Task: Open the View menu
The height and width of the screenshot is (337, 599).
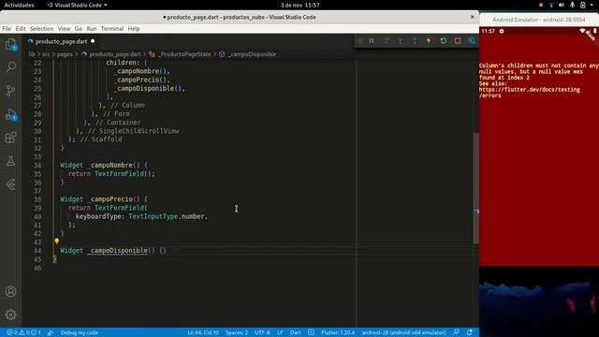Action: (64, 29)
